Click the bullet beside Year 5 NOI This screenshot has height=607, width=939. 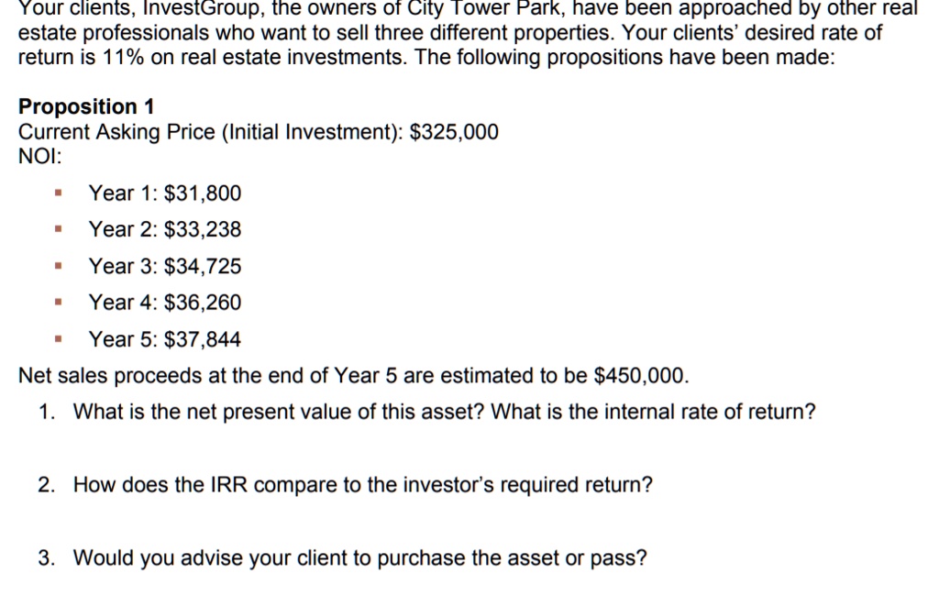tap(58, 339)
